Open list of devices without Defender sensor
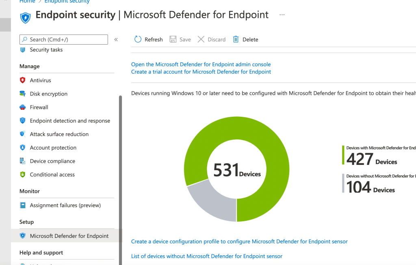This screenshot has height=265, width=416. point(206,256)
